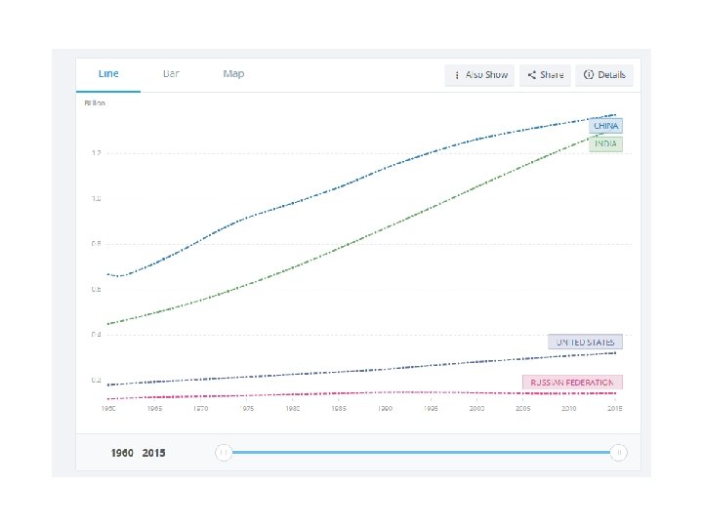This screenshot has width=703, height=527.
Task: Select the INDIA series label
Action: coord(605,143)
